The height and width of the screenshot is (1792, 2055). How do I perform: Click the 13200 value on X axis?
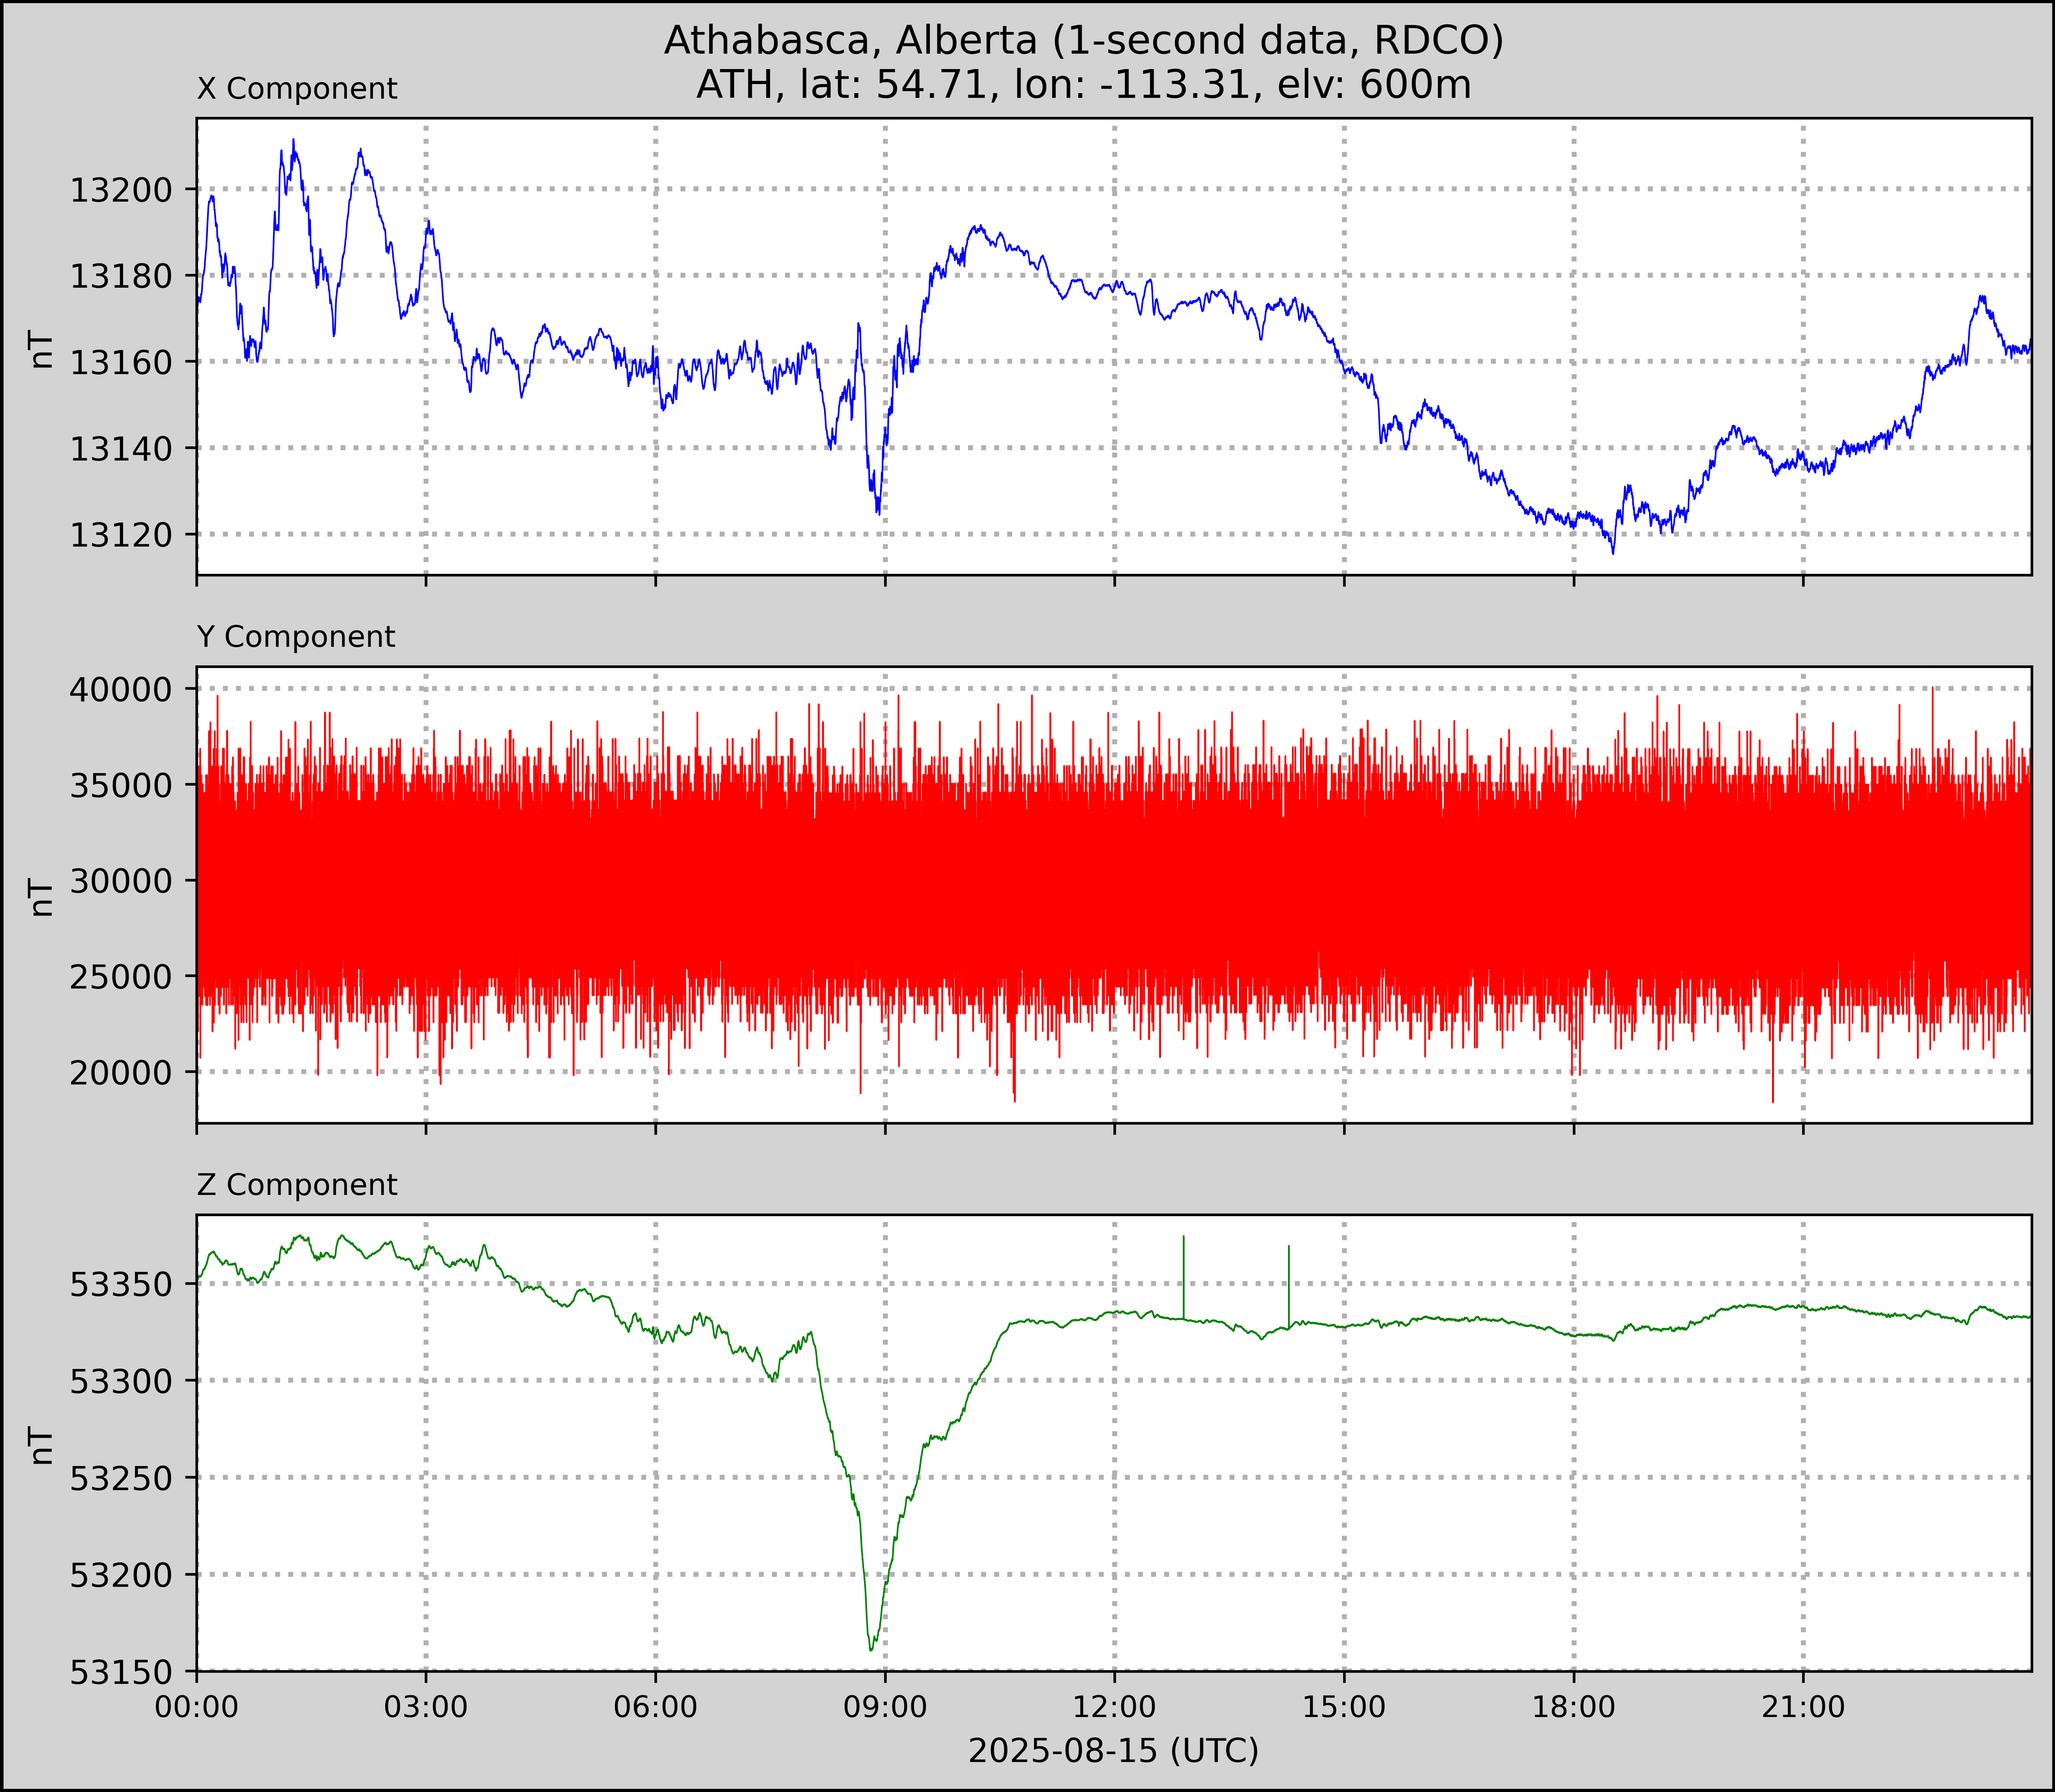[121, 189]
